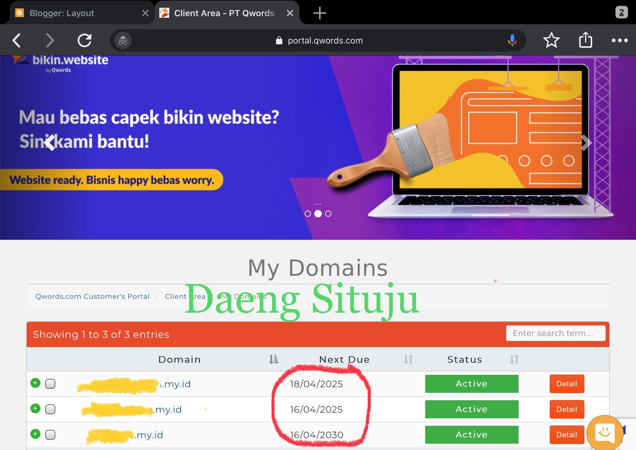Click the Enter search term field

click(x=555, y=333)
